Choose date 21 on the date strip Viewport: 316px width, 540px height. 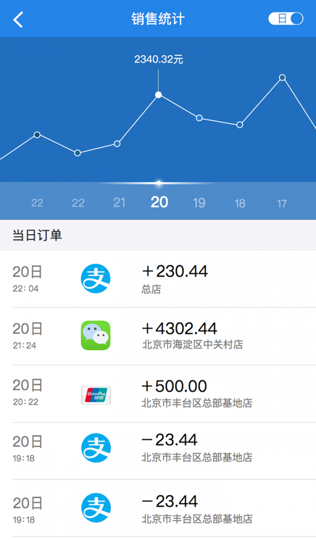[x=119, y=203]
